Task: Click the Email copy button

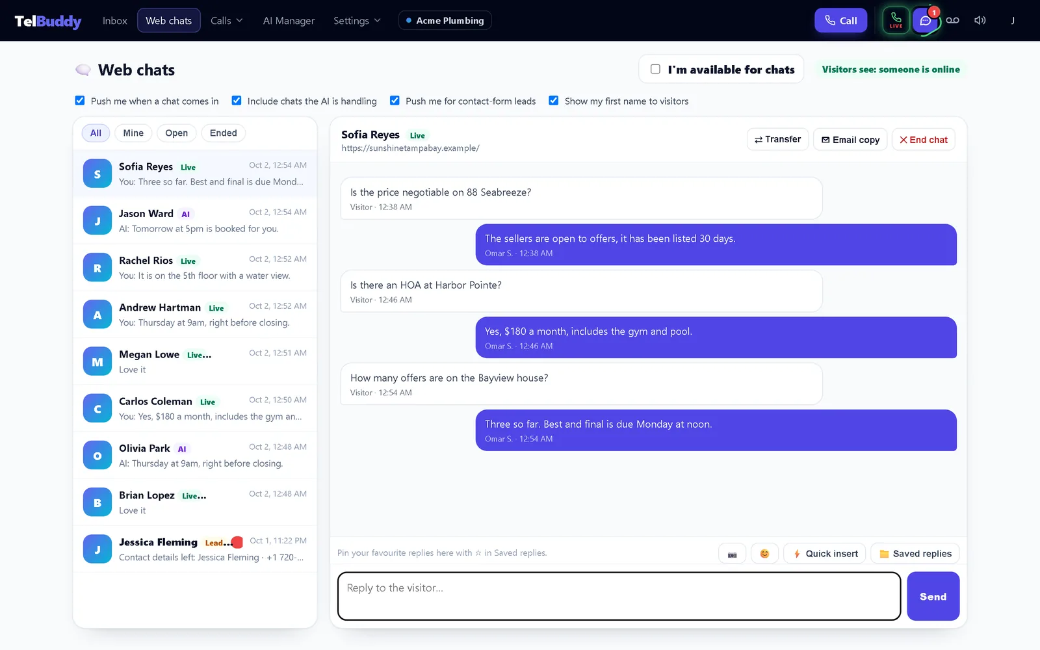Action: (850, 140)
